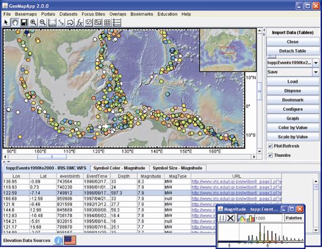Select the cell with eventsInfo 743564

70,181
